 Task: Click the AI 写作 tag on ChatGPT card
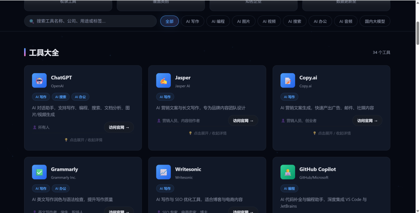pyautogui.click(x=41, y=97)
